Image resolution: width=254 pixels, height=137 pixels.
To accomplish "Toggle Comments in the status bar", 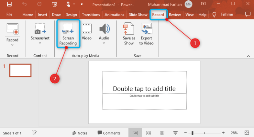I will point(109,133).
